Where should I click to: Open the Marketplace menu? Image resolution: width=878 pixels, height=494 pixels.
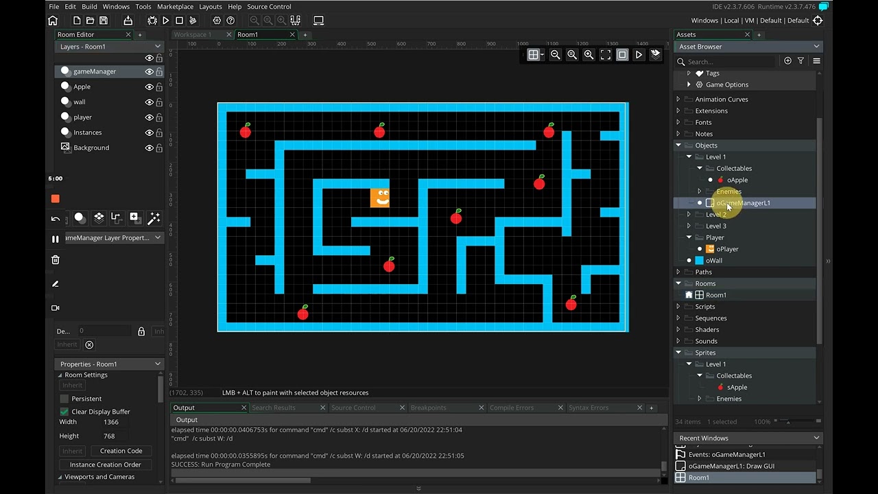[x=175, y=6]
